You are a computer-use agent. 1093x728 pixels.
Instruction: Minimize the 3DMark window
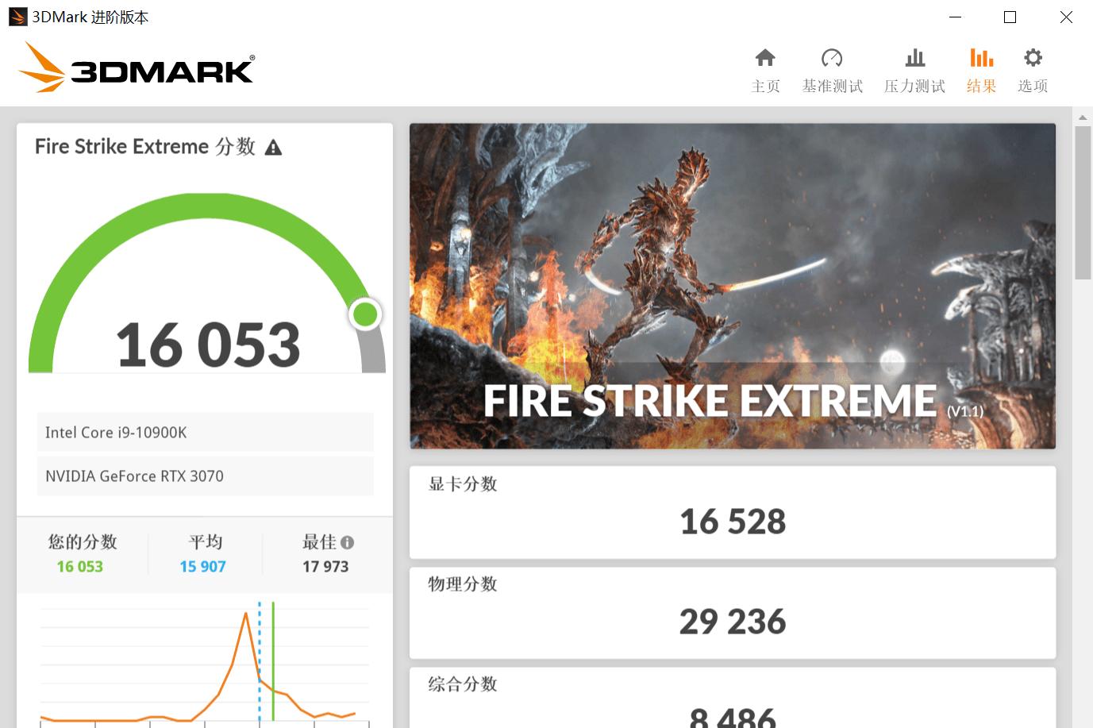click(956, 17)
